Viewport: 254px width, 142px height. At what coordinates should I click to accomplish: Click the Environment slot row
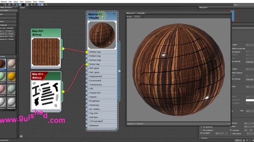click(x=102, y=80)
